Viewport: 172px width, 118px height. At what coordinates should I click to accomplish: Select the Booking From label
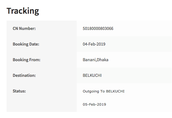[26, 60]
